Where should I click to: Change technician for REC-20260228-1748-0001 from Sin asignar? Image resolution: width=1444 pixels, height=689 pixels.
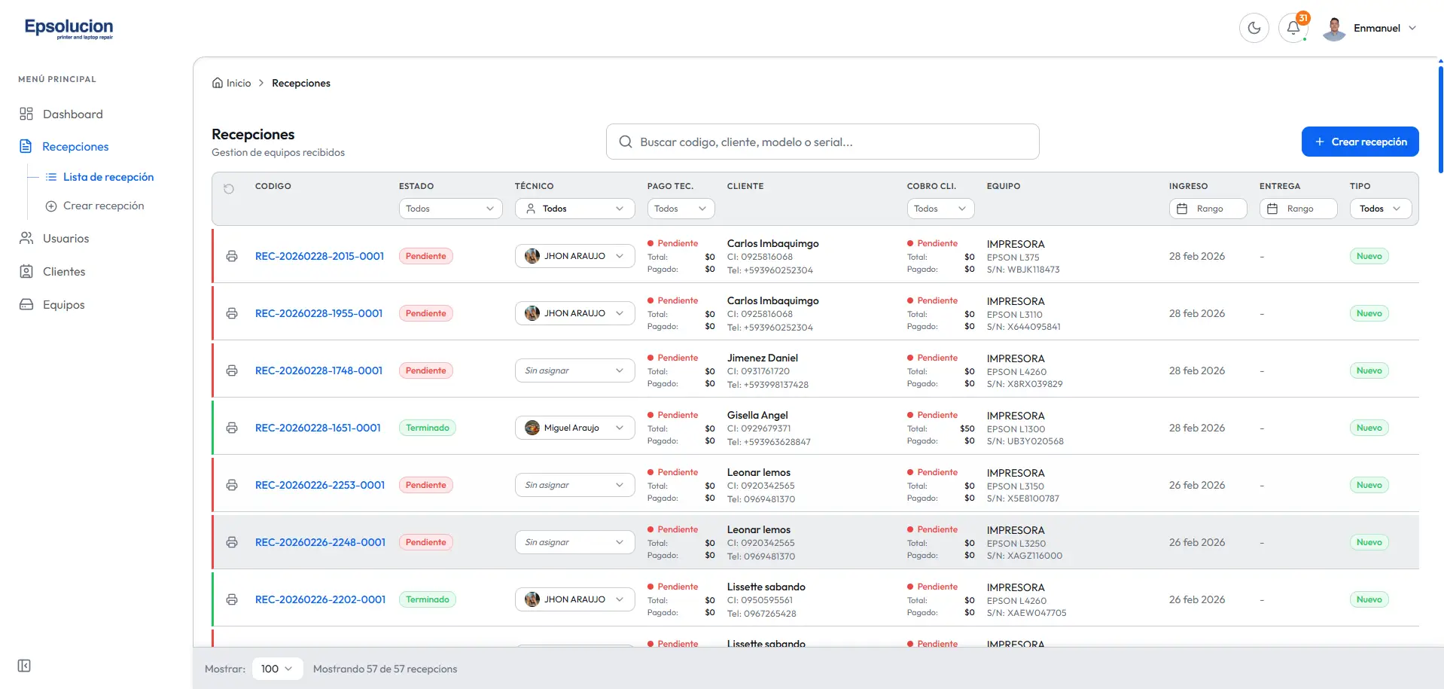(x=574, y=370)
